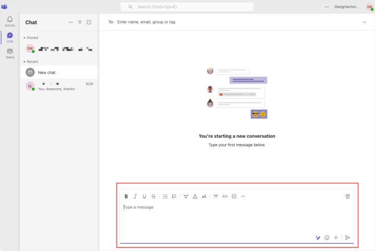
Task: Open Chat more options ellipsis
Action: tap(70, 22)
